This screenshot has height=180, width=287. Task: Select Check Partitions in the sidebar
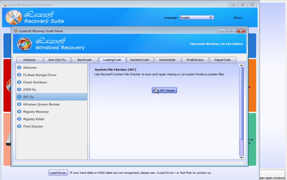pyautogui.click(x=52, y=82)
